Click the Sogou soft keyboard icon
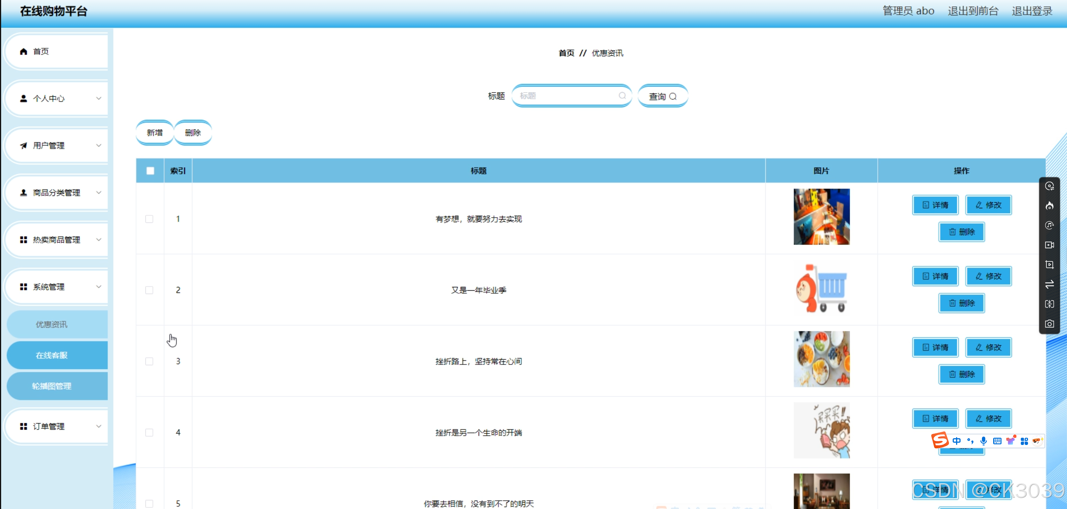The width and height of the screenshot is (1067, 509). [997, 441]
